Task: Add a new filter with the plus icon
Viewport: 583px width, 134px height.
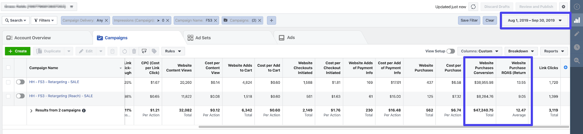Action: [271, 20]
